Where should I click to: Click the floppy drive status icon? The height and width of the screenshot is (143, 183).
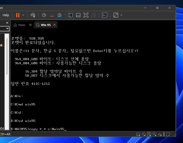tap(149, 134)
